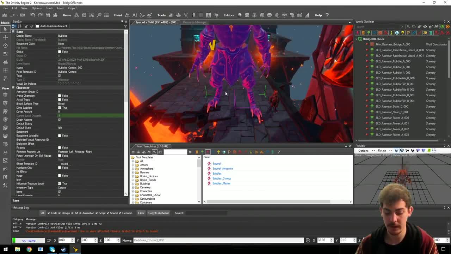Open the Project menu
Screen dimensions: 451x254
(72, 8)
